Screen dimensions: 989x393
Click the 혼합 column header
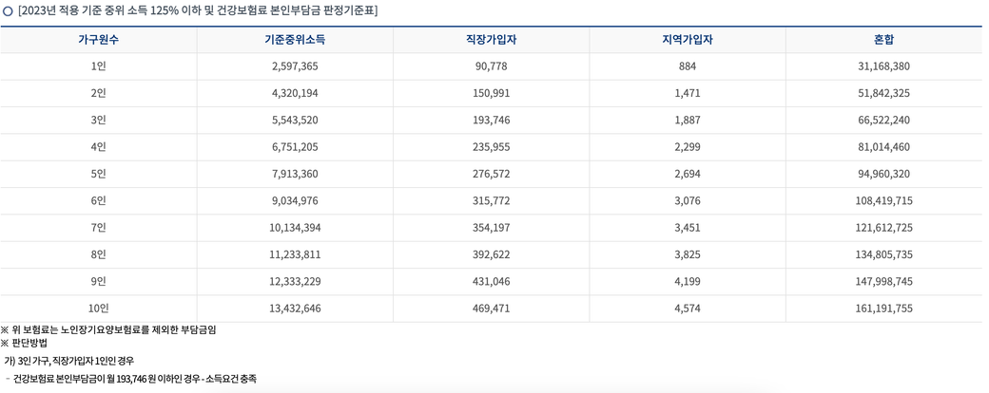pos(883,40)
